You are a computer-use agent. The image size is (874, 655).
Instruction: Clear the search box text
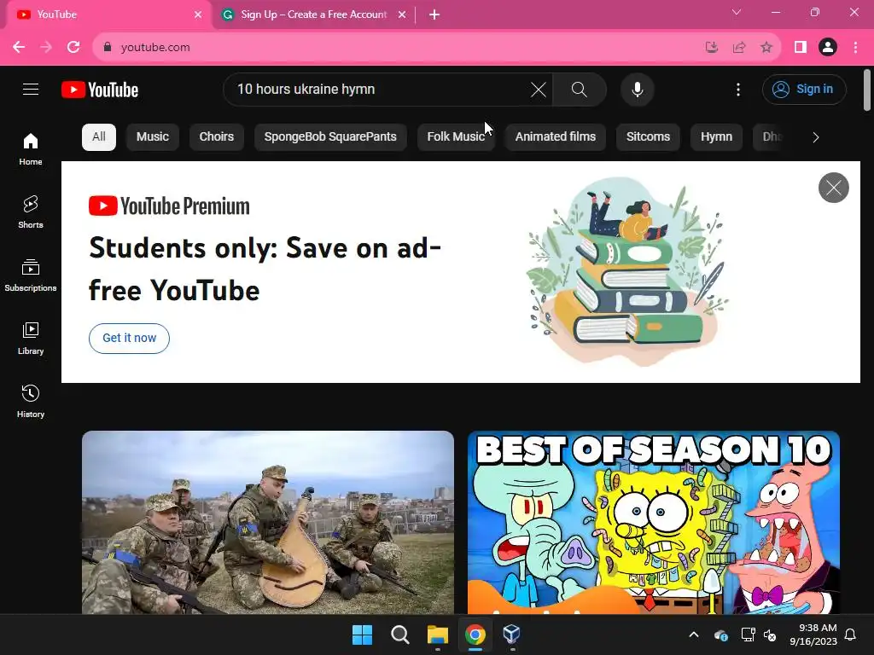point(539,89)
